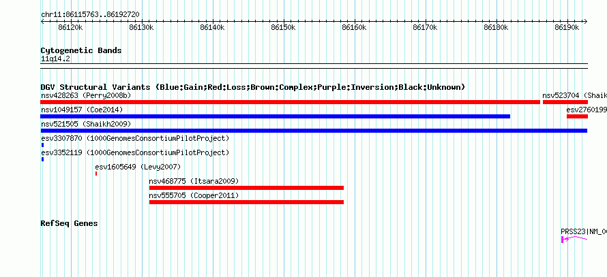Click the 86150k ruler label
This screenshot has height=277, width=607.
(x=283, y=27)
